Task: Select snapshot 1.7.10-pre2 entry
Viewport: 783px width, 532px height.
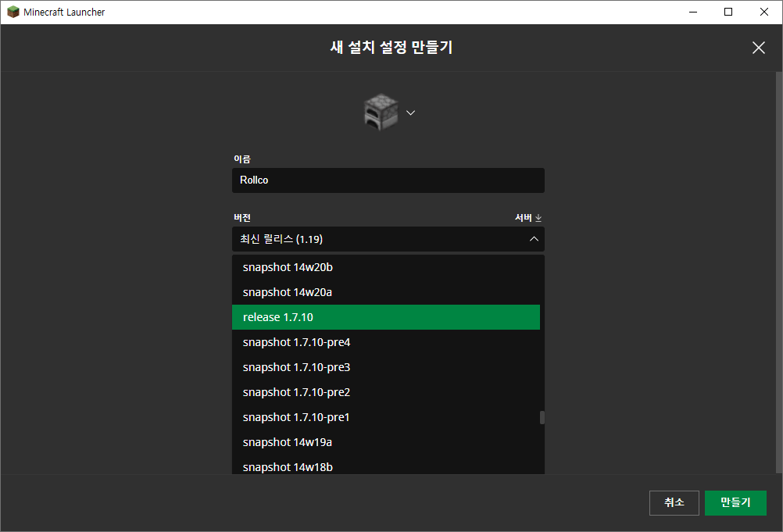Action: [x=385, y=392]
